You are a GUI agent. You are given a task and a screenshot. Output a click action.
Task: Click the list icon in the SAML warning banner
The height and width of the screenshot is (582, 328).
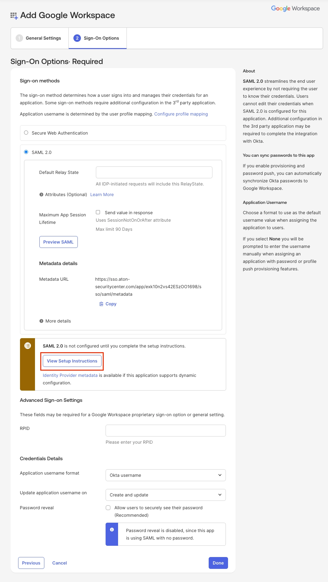tap(27, 346)
